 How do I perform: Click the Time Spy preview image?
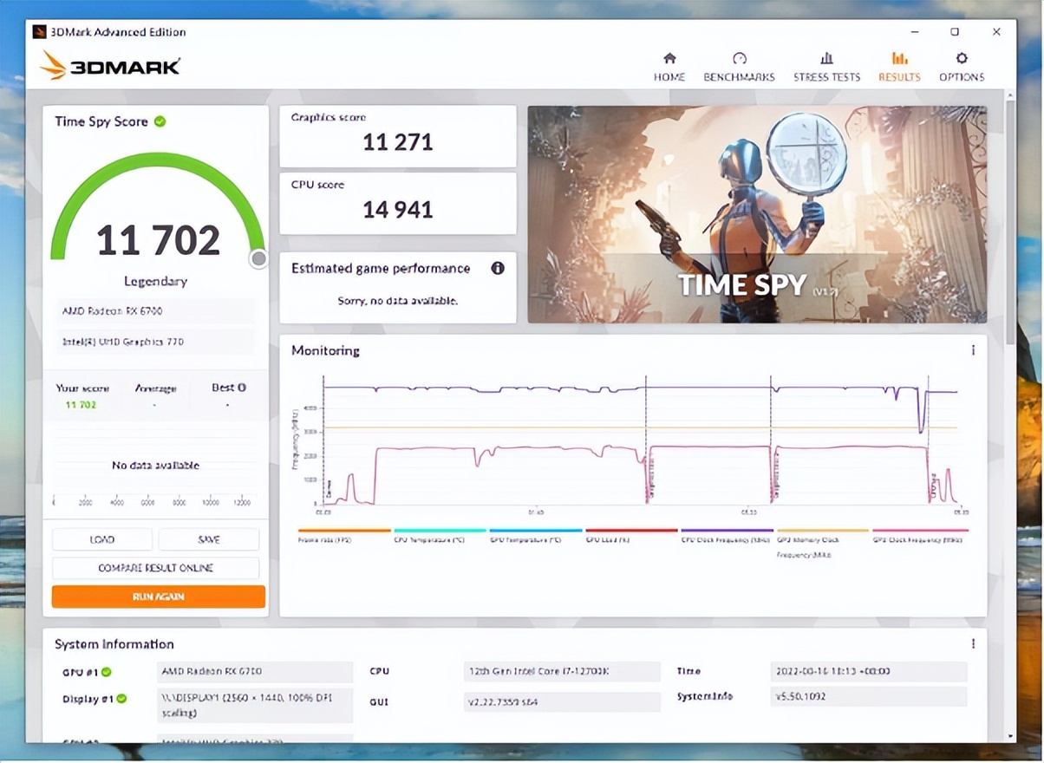pos(756,214)
